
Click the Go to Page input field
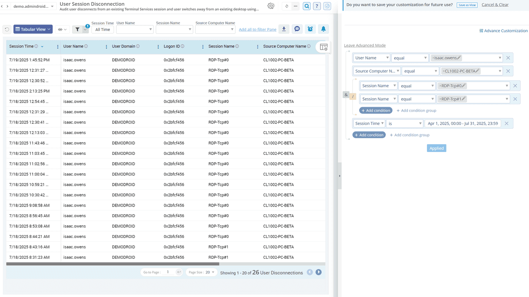168,272
